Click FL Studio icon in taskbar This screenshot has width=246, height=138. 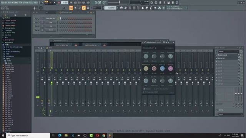click(x=110, y=135)
